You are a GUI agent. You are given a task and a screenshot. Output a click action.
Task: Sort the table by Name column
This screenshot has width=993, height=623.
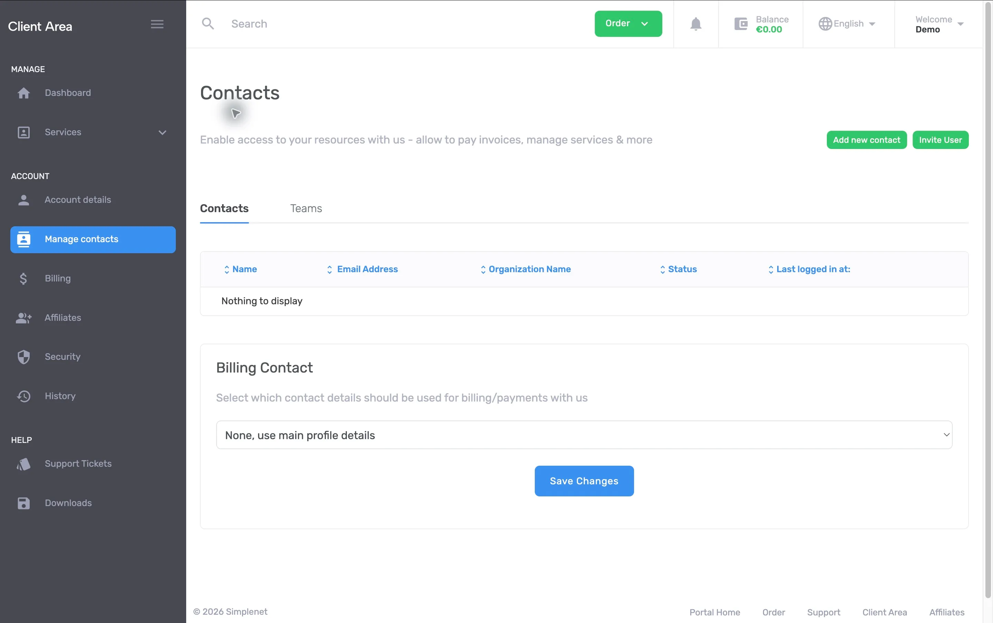coord(241,269)
